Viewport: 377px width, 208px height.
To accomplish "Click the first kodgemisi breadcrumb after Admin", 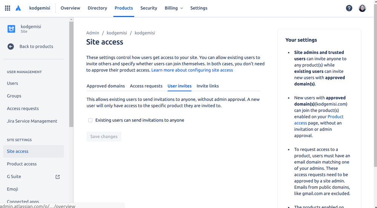I will click(117, 33).
